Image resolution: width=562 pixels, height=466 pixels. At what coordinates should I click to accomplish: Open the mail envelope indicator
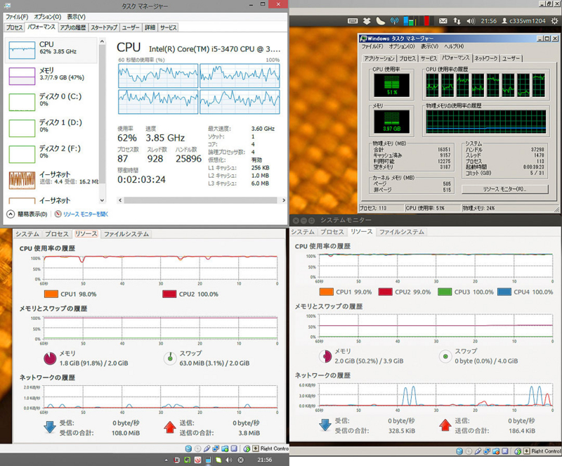tap(443, 21)
